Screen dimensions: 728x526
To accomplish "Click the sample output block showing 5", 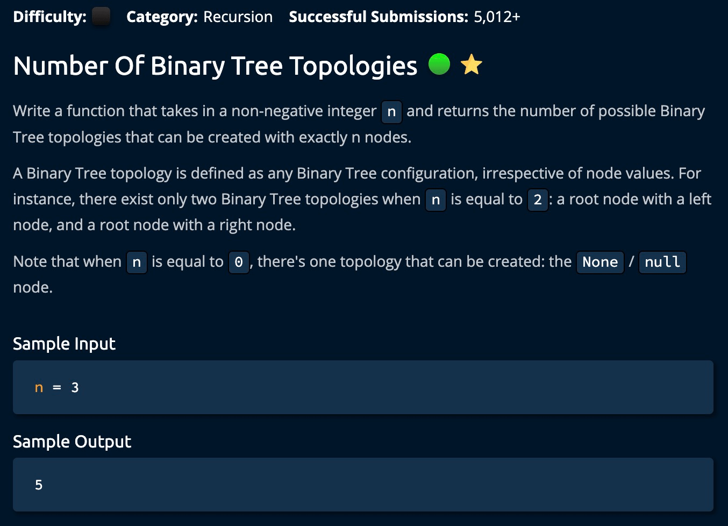I will (363, 485).
